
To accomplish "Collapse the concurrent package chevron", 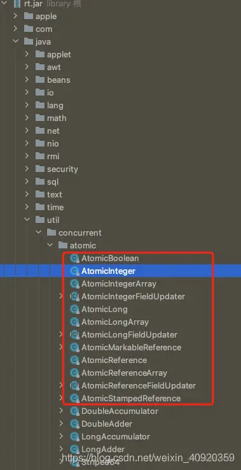I will [38, 232].
